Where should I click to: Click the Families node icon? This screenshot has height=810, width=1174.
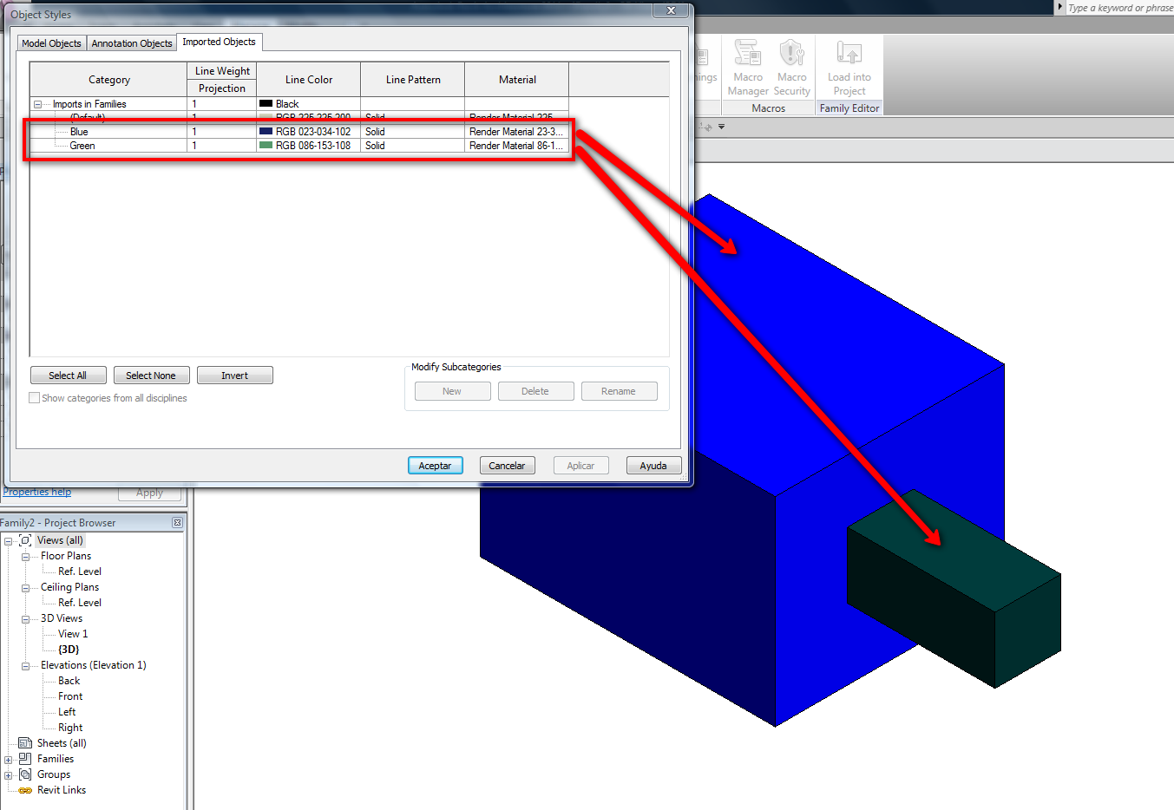tap(25, 759)
